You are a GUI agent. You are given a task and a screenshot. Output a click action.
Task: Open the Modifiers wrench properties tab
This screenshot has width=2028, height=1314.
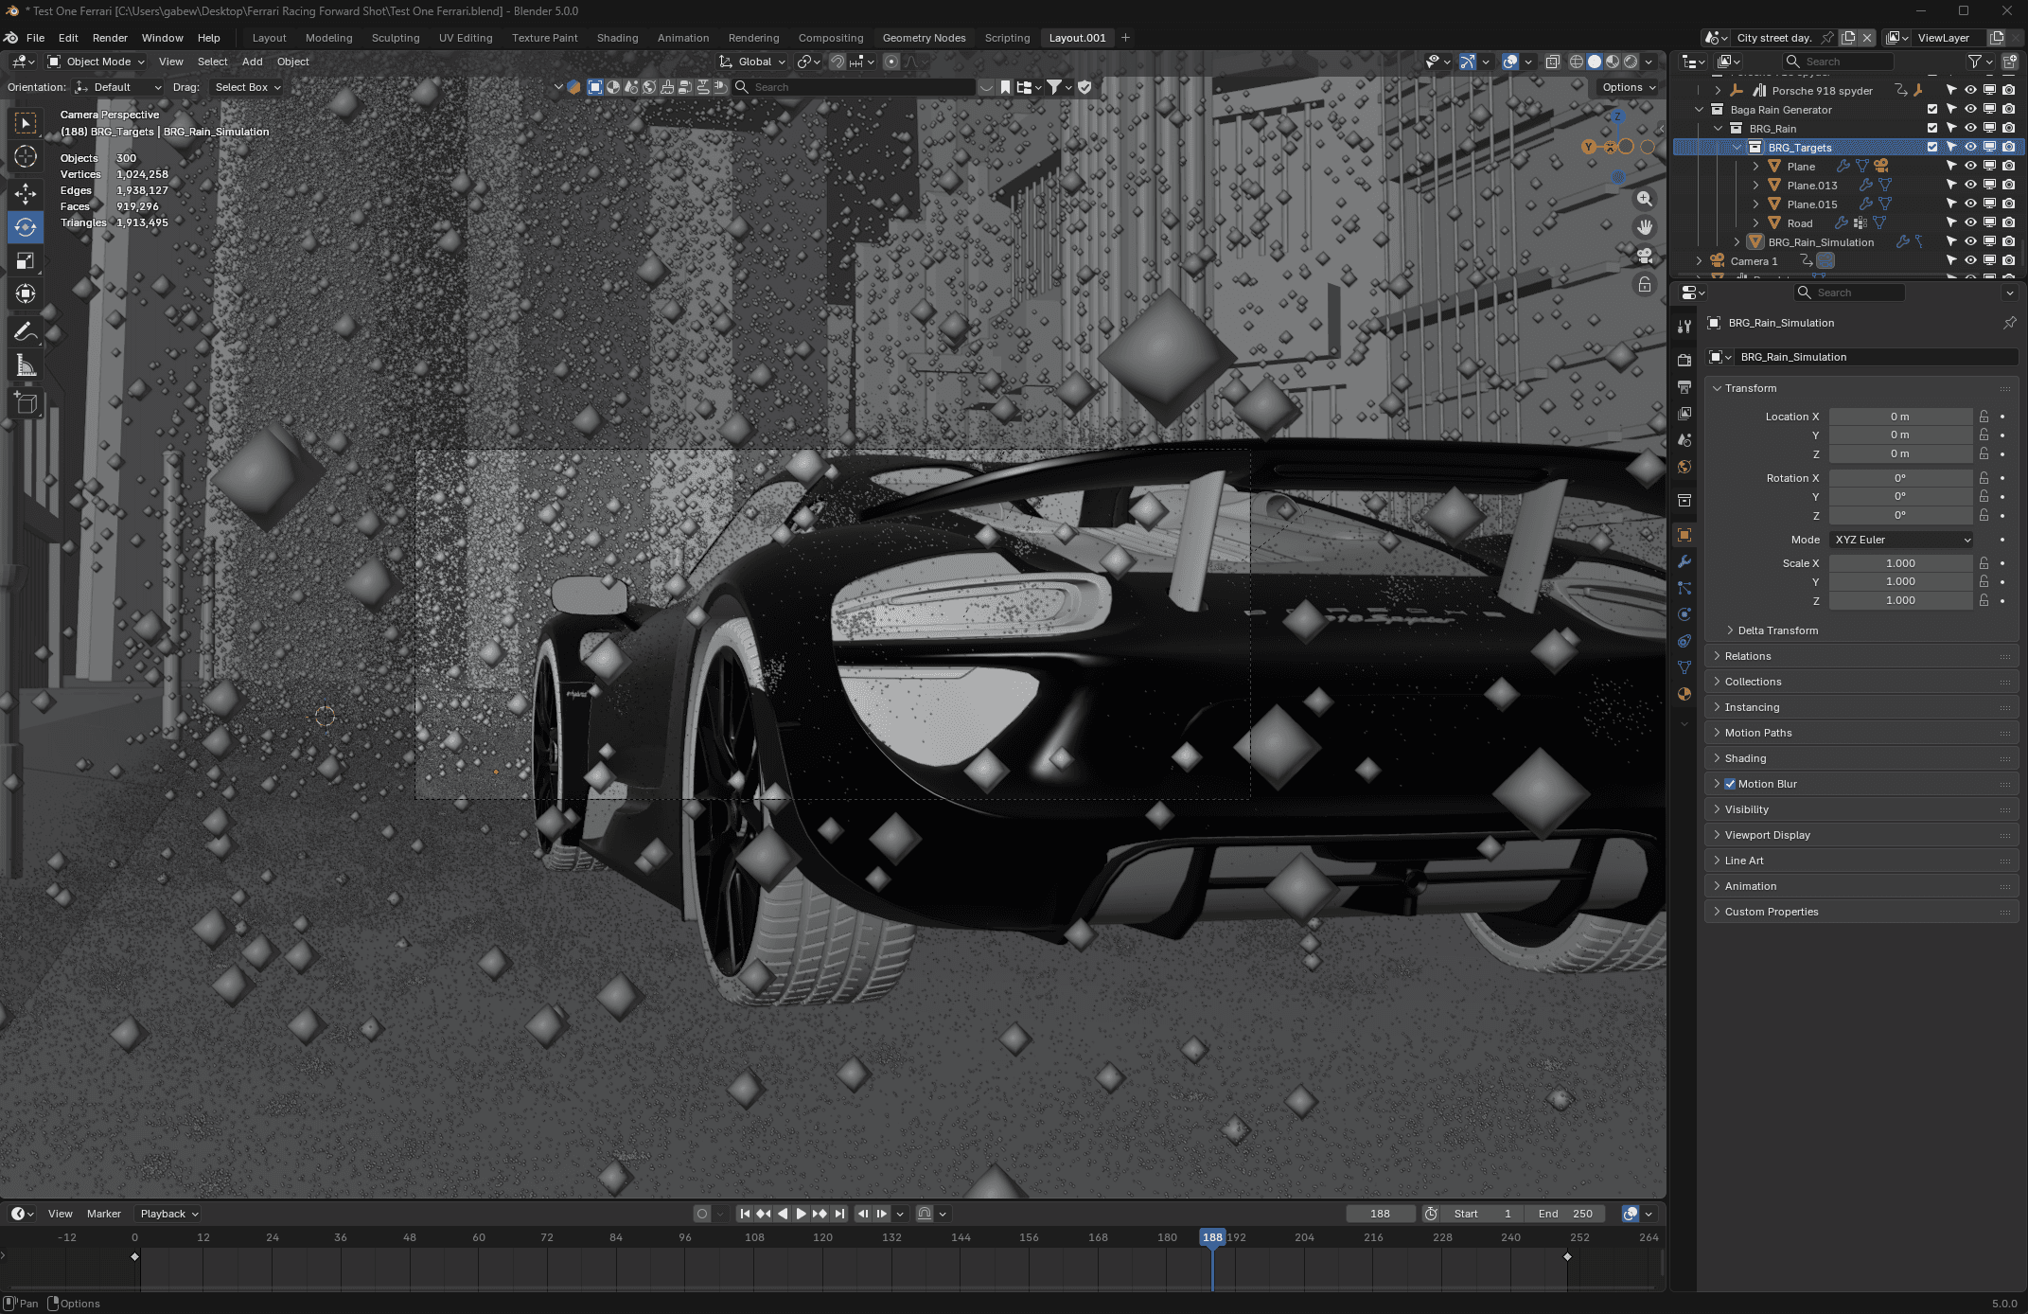pyautogui.click(x=1684, y=561)
